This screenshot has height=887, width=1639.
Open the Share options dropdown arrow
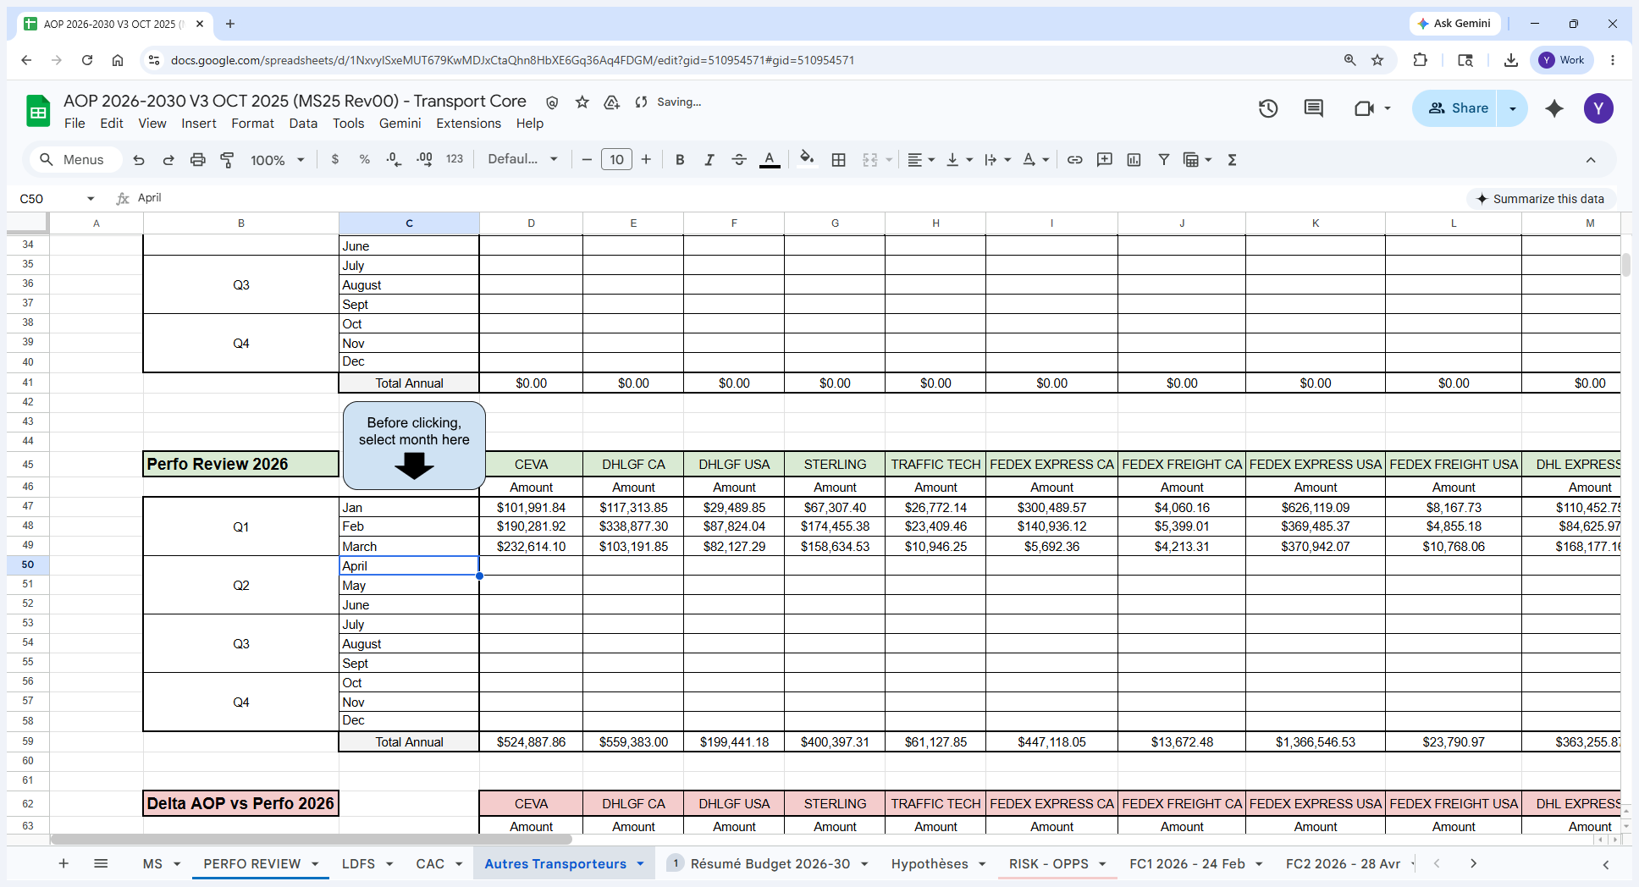[1512, 108]
